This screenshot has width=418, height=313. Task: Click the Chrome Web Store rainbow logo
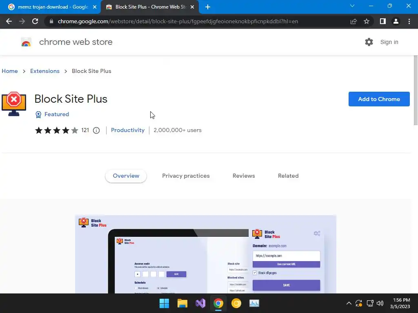click(26, 42)
